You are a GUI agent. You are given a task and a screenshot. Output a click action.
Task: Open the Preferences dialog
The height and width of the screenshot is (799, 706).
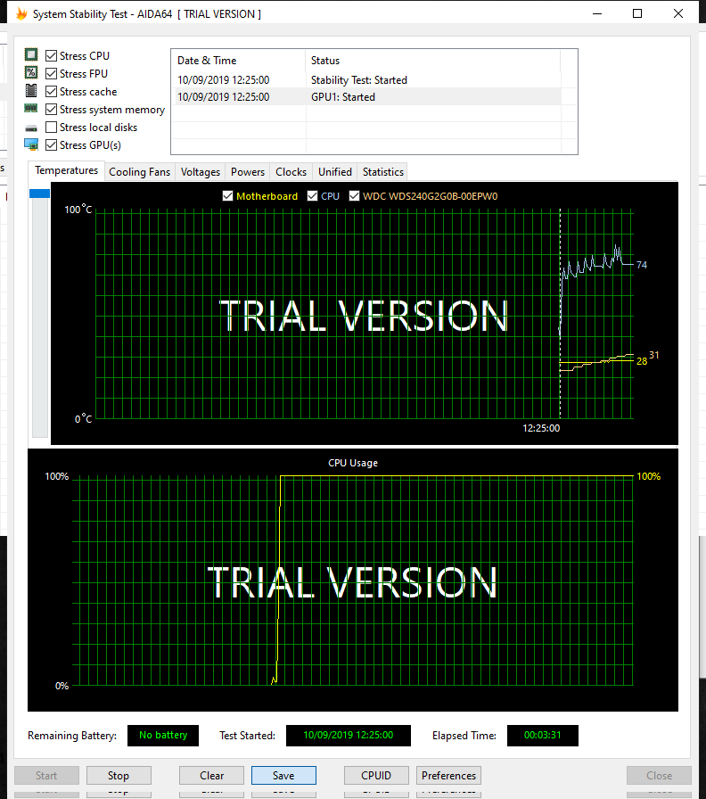click(x=449, y=776)
